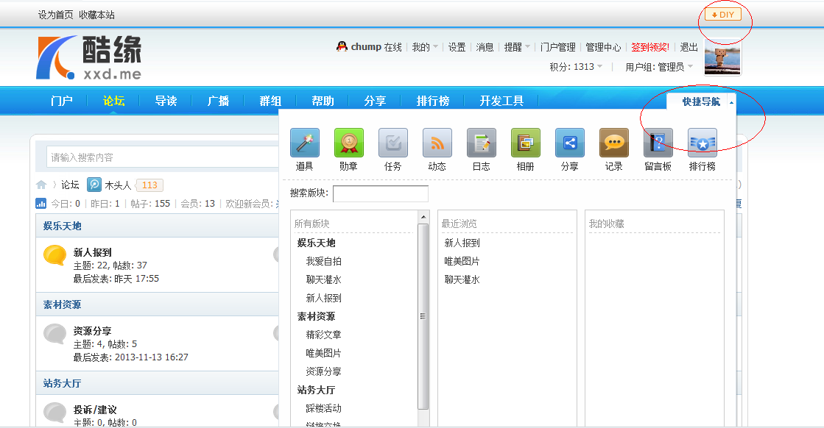Open the 消息 link
This screenshot has height=428, width=824.
pos(485,47)
